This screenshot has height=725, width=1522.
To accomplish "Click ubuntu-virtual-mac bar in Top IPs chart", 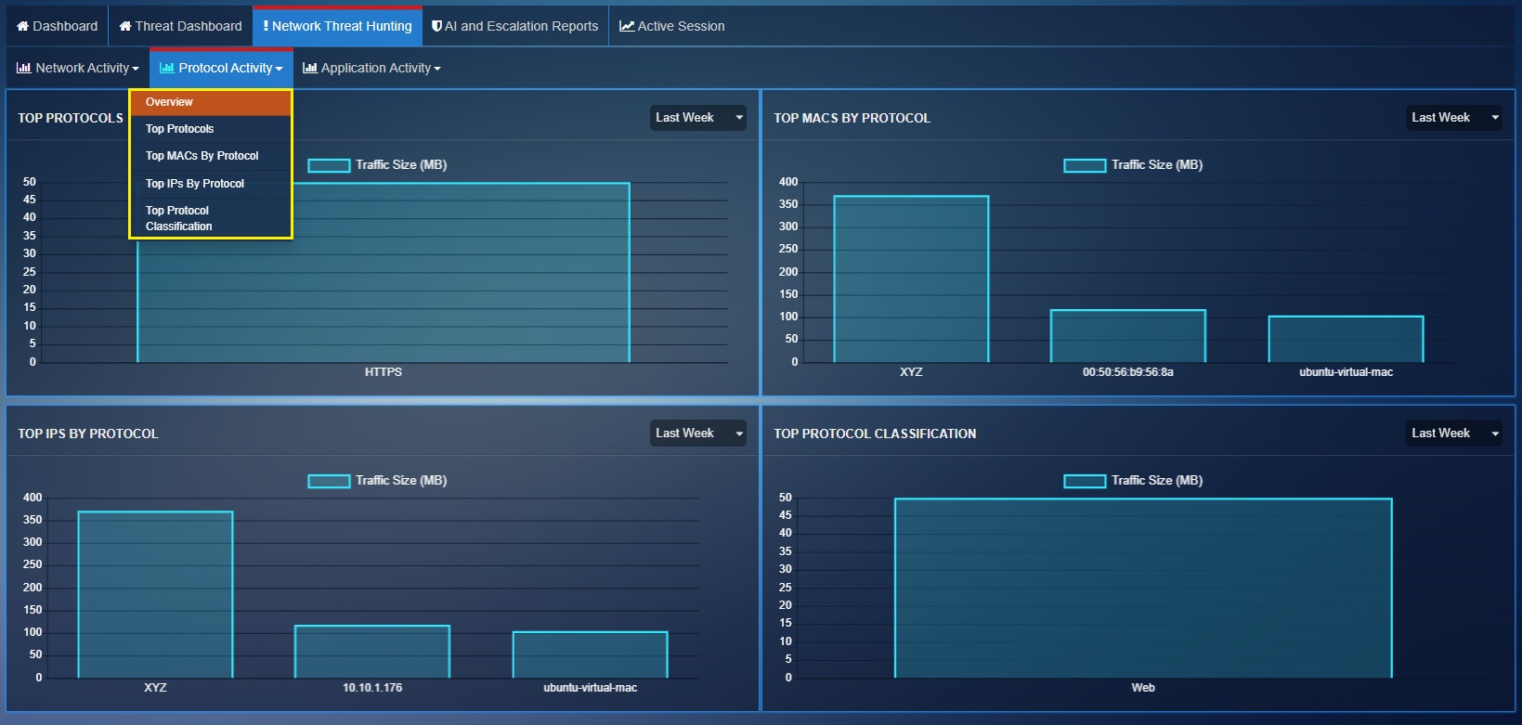I will 591,655.
